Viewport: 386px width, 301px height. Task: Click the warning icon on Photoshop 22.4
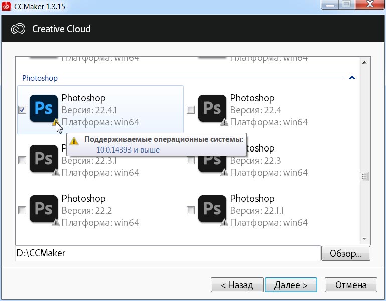[224, 122]
